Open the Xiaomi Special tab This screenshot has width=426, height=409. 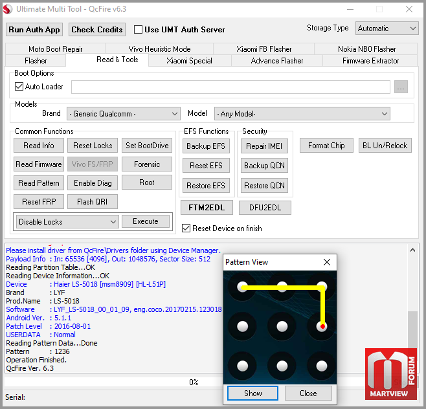pos(189,61)
